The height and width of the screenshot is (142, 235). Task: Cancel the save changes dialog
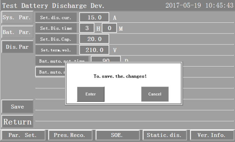[155, 94]
